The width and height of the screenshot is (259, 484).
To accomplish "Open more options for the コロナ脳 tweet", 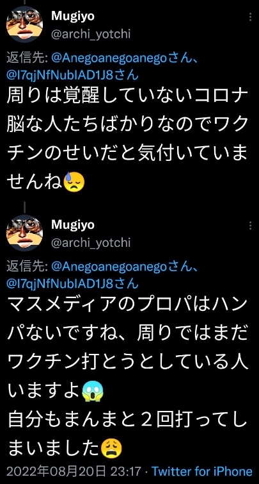I will pyautogui.click(x=251, y=17).
